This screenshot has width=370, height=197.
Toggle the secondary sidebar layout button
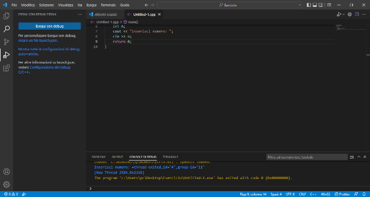click(321, 5)
